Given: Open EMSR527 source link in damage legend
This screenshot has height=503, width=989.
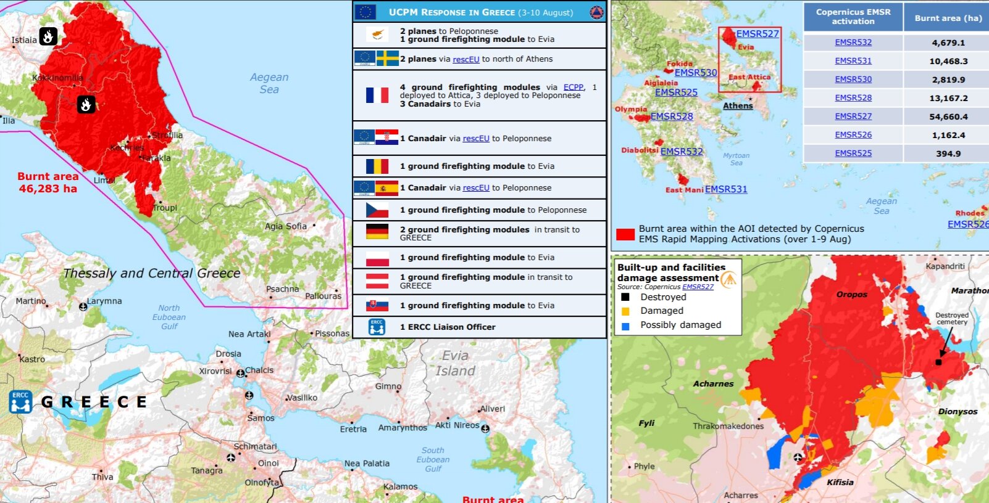Looking at the screenshot, I should click(x=698, y=287).
